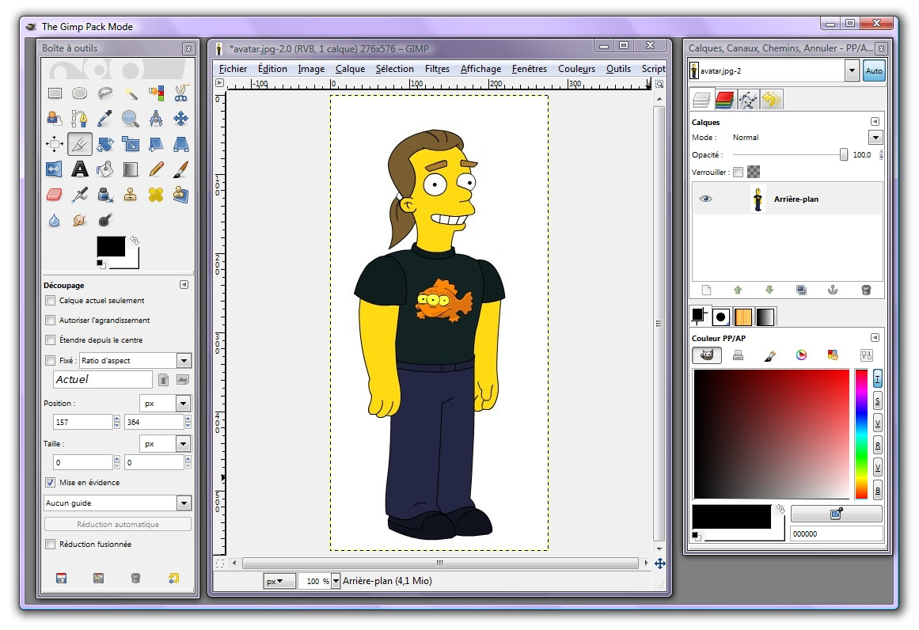Select the Blur/Sharpen droplet tool
Image resolution: width=919 pixels, height=630 pixels.
point(55,220)
